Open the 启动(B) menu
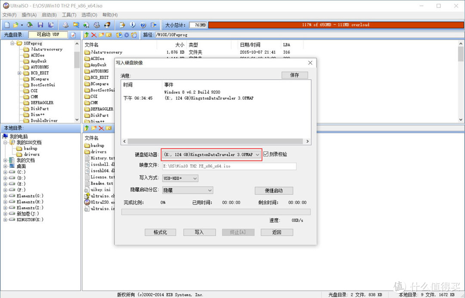465x298 pixels. click(x=49, y=15)
